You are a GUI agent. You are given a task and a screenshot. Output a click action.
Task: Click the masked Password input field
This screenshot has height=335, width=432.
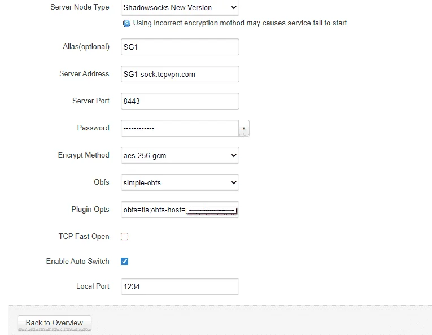180,128
